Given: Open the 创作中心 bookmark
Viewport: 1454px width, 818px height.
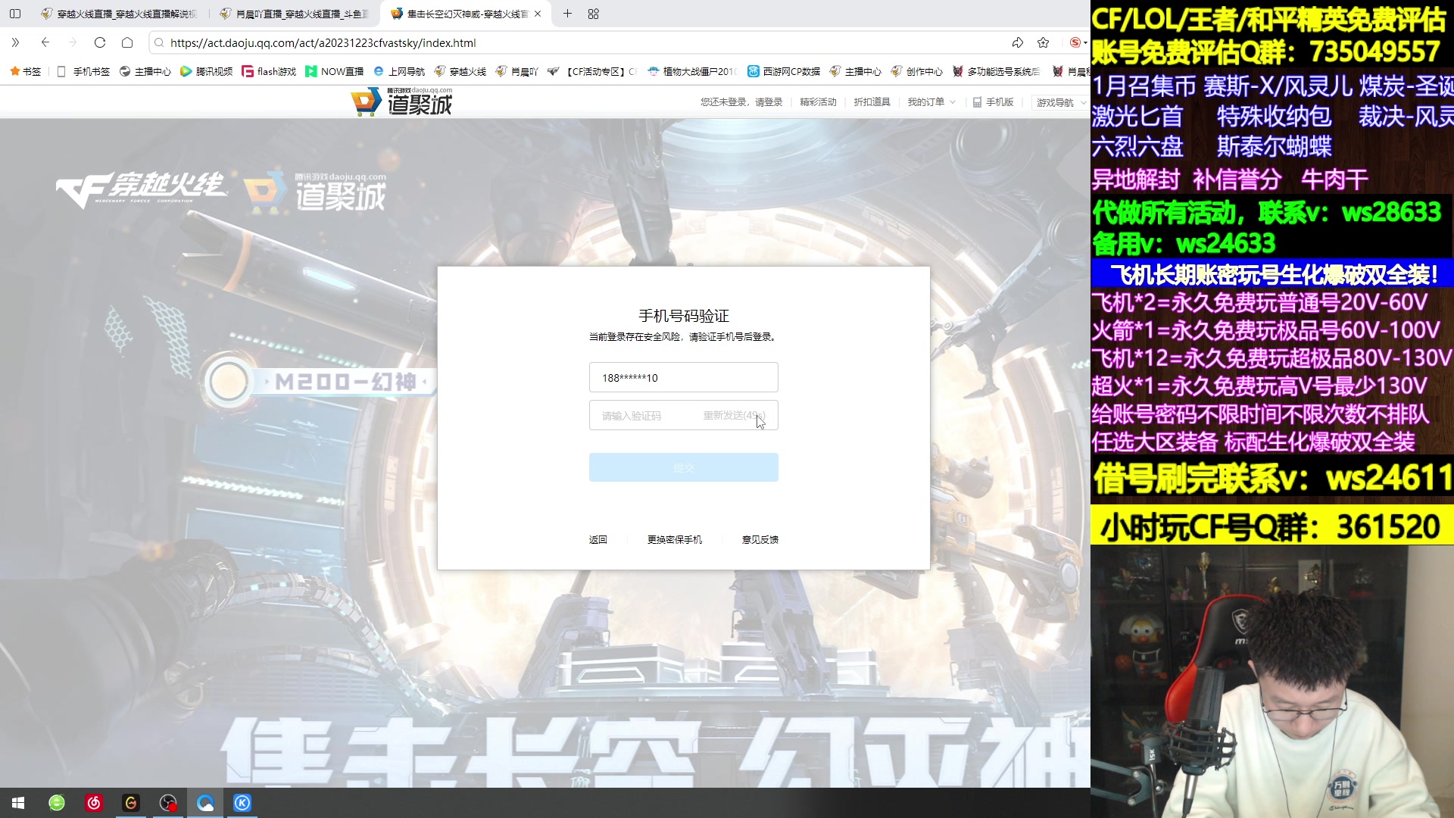Looking at the screenshot, I should (916, 71).
